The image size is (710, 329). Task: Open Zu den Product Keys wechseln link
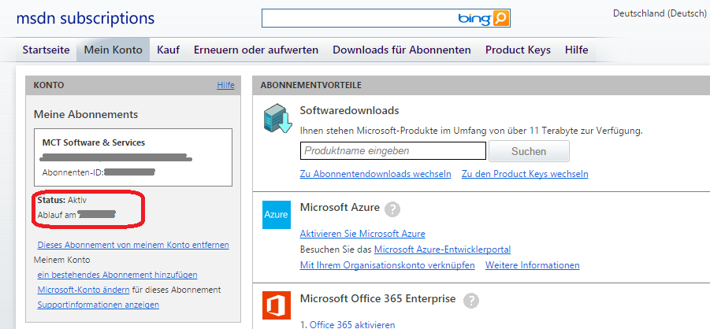tap(525, 174)
